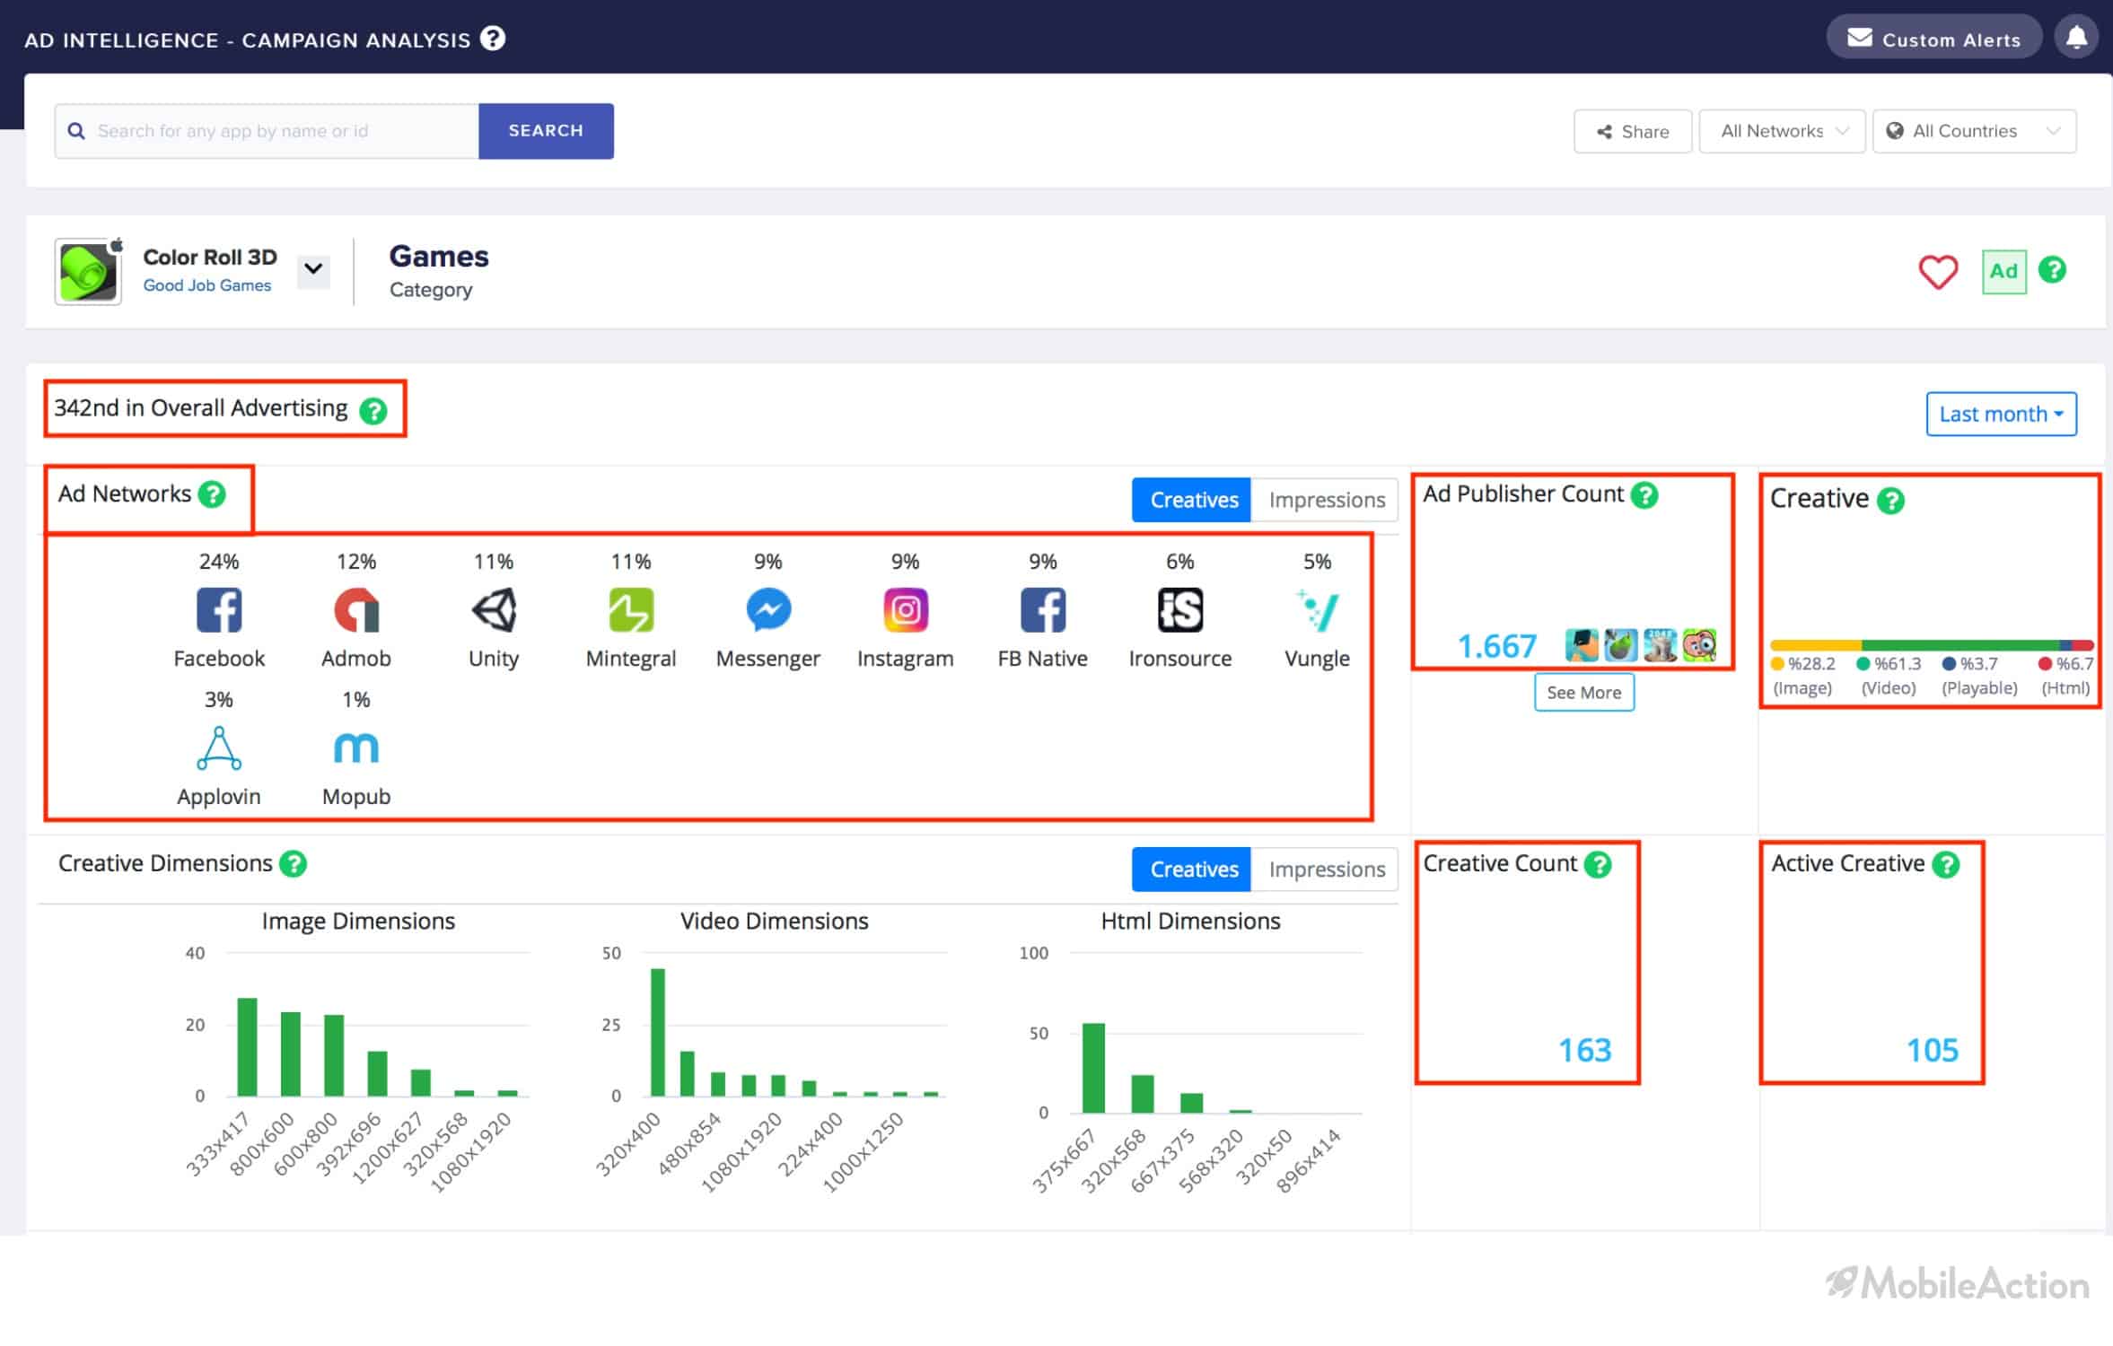Click the FB Native network icon
This screenshot has height=1346, width=2113.
(1043, 611)
